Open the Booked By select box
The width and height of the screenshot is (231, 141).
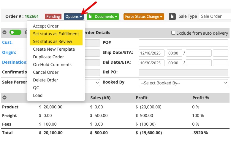pyautogui.click(x=183, y=83)
